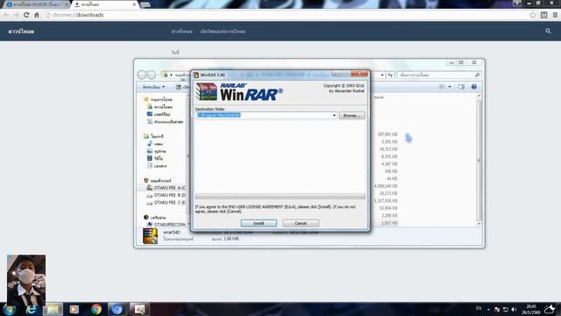Open Windows Media Player from taskbar
This screenshot has height=316, width=561.
(74, 310)
